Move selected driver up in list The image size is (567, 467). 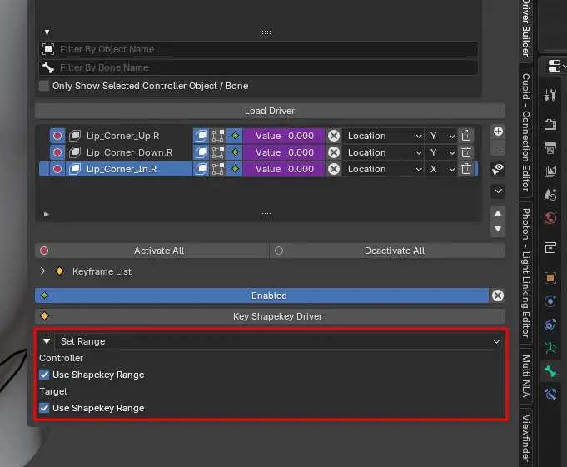coord(498,213)
